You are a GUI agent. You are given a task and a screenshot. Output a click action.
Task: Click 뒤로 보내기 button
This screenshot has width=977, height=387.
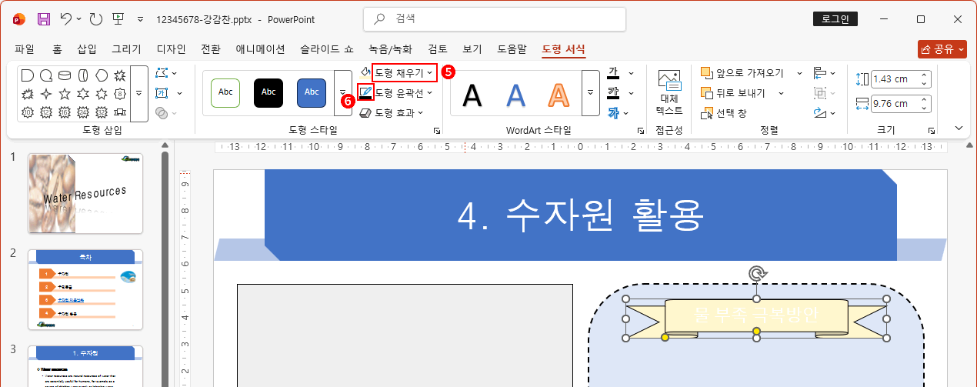734,93
